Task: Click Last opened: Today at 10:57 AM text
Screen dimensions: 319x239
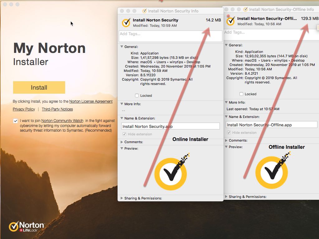Action: point(253,109)
